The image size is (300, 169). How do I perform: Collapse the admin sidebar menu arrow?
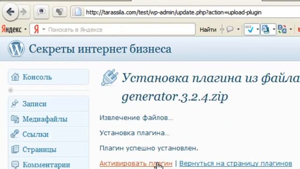click(11, 90)
